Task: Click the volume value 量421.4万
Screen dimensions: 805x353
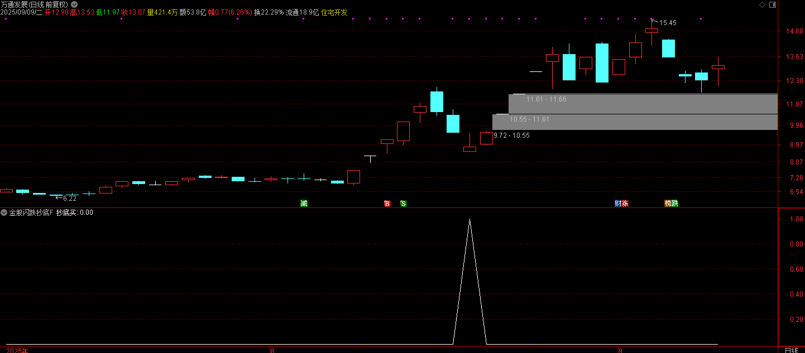Action: pyautogui.click(x=162, y=12)
